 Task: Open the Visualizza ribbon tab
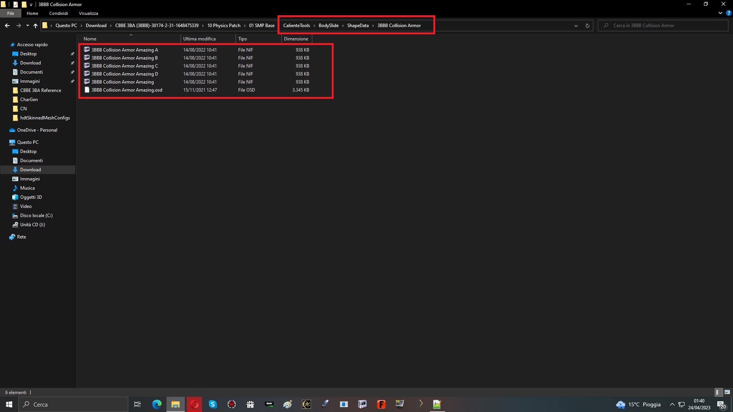(x=88, y=13)
